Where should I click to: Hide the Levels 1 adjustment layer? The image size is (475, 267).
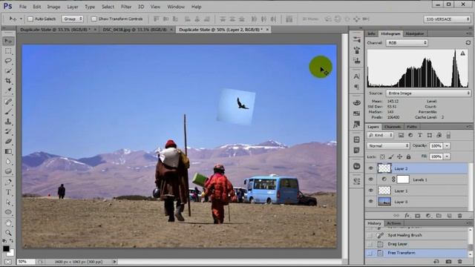click(x=371, y=179)
